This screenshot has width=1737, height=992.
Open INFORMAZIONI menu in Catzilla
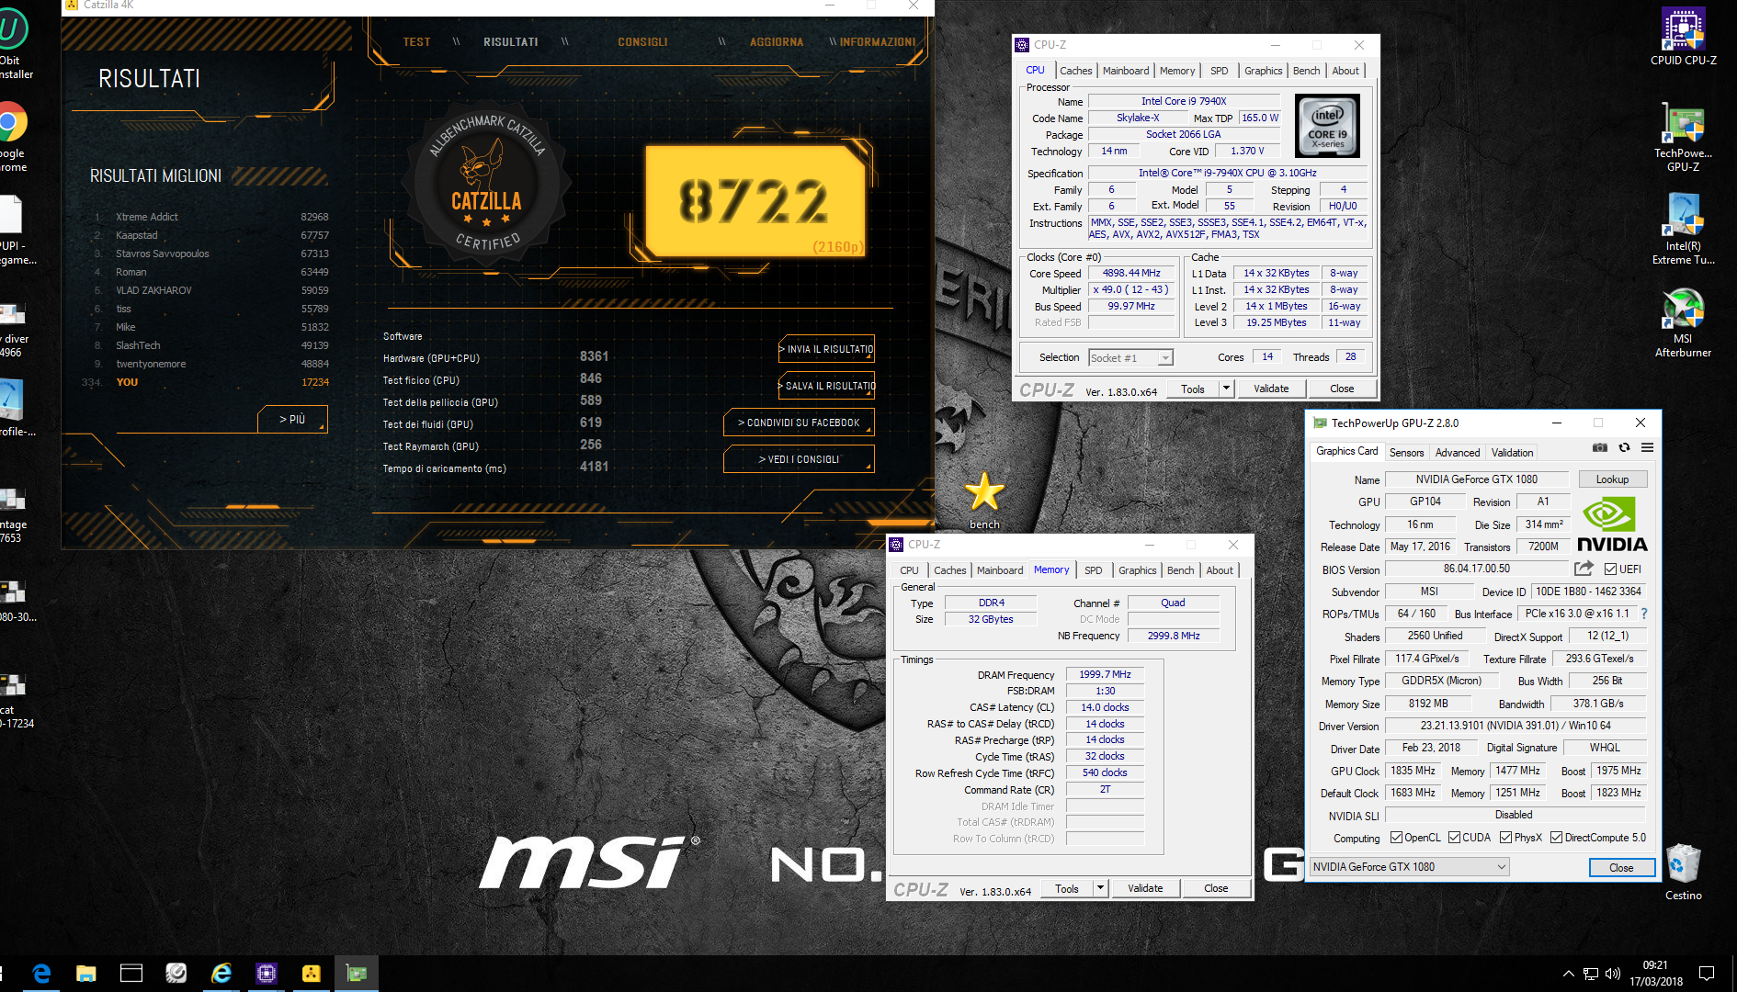(878, 42)
